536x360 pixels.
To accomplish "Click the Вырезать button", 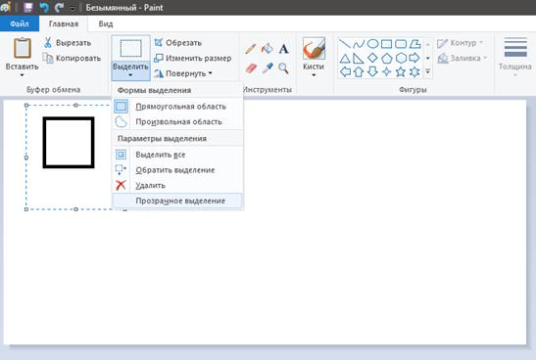I will click(x=68, y=43).
